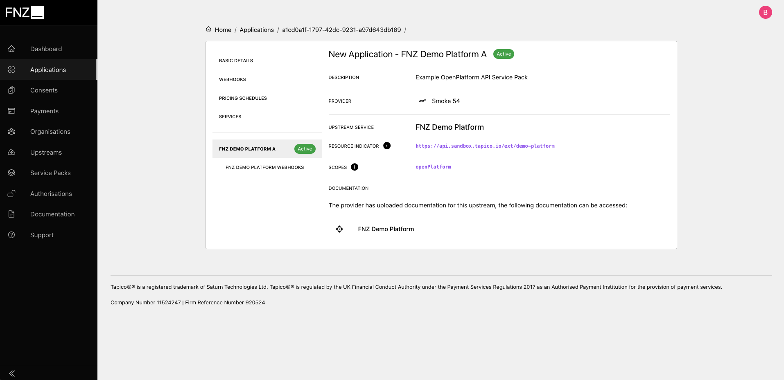Open Organisations page
The width and height of the screenshot is (784, 380).
[50, 131]
